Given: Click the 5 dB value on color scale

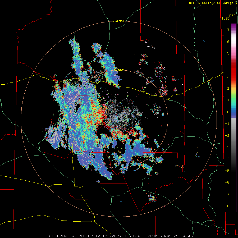Looking at the screenshot, I should coord(228,53).
